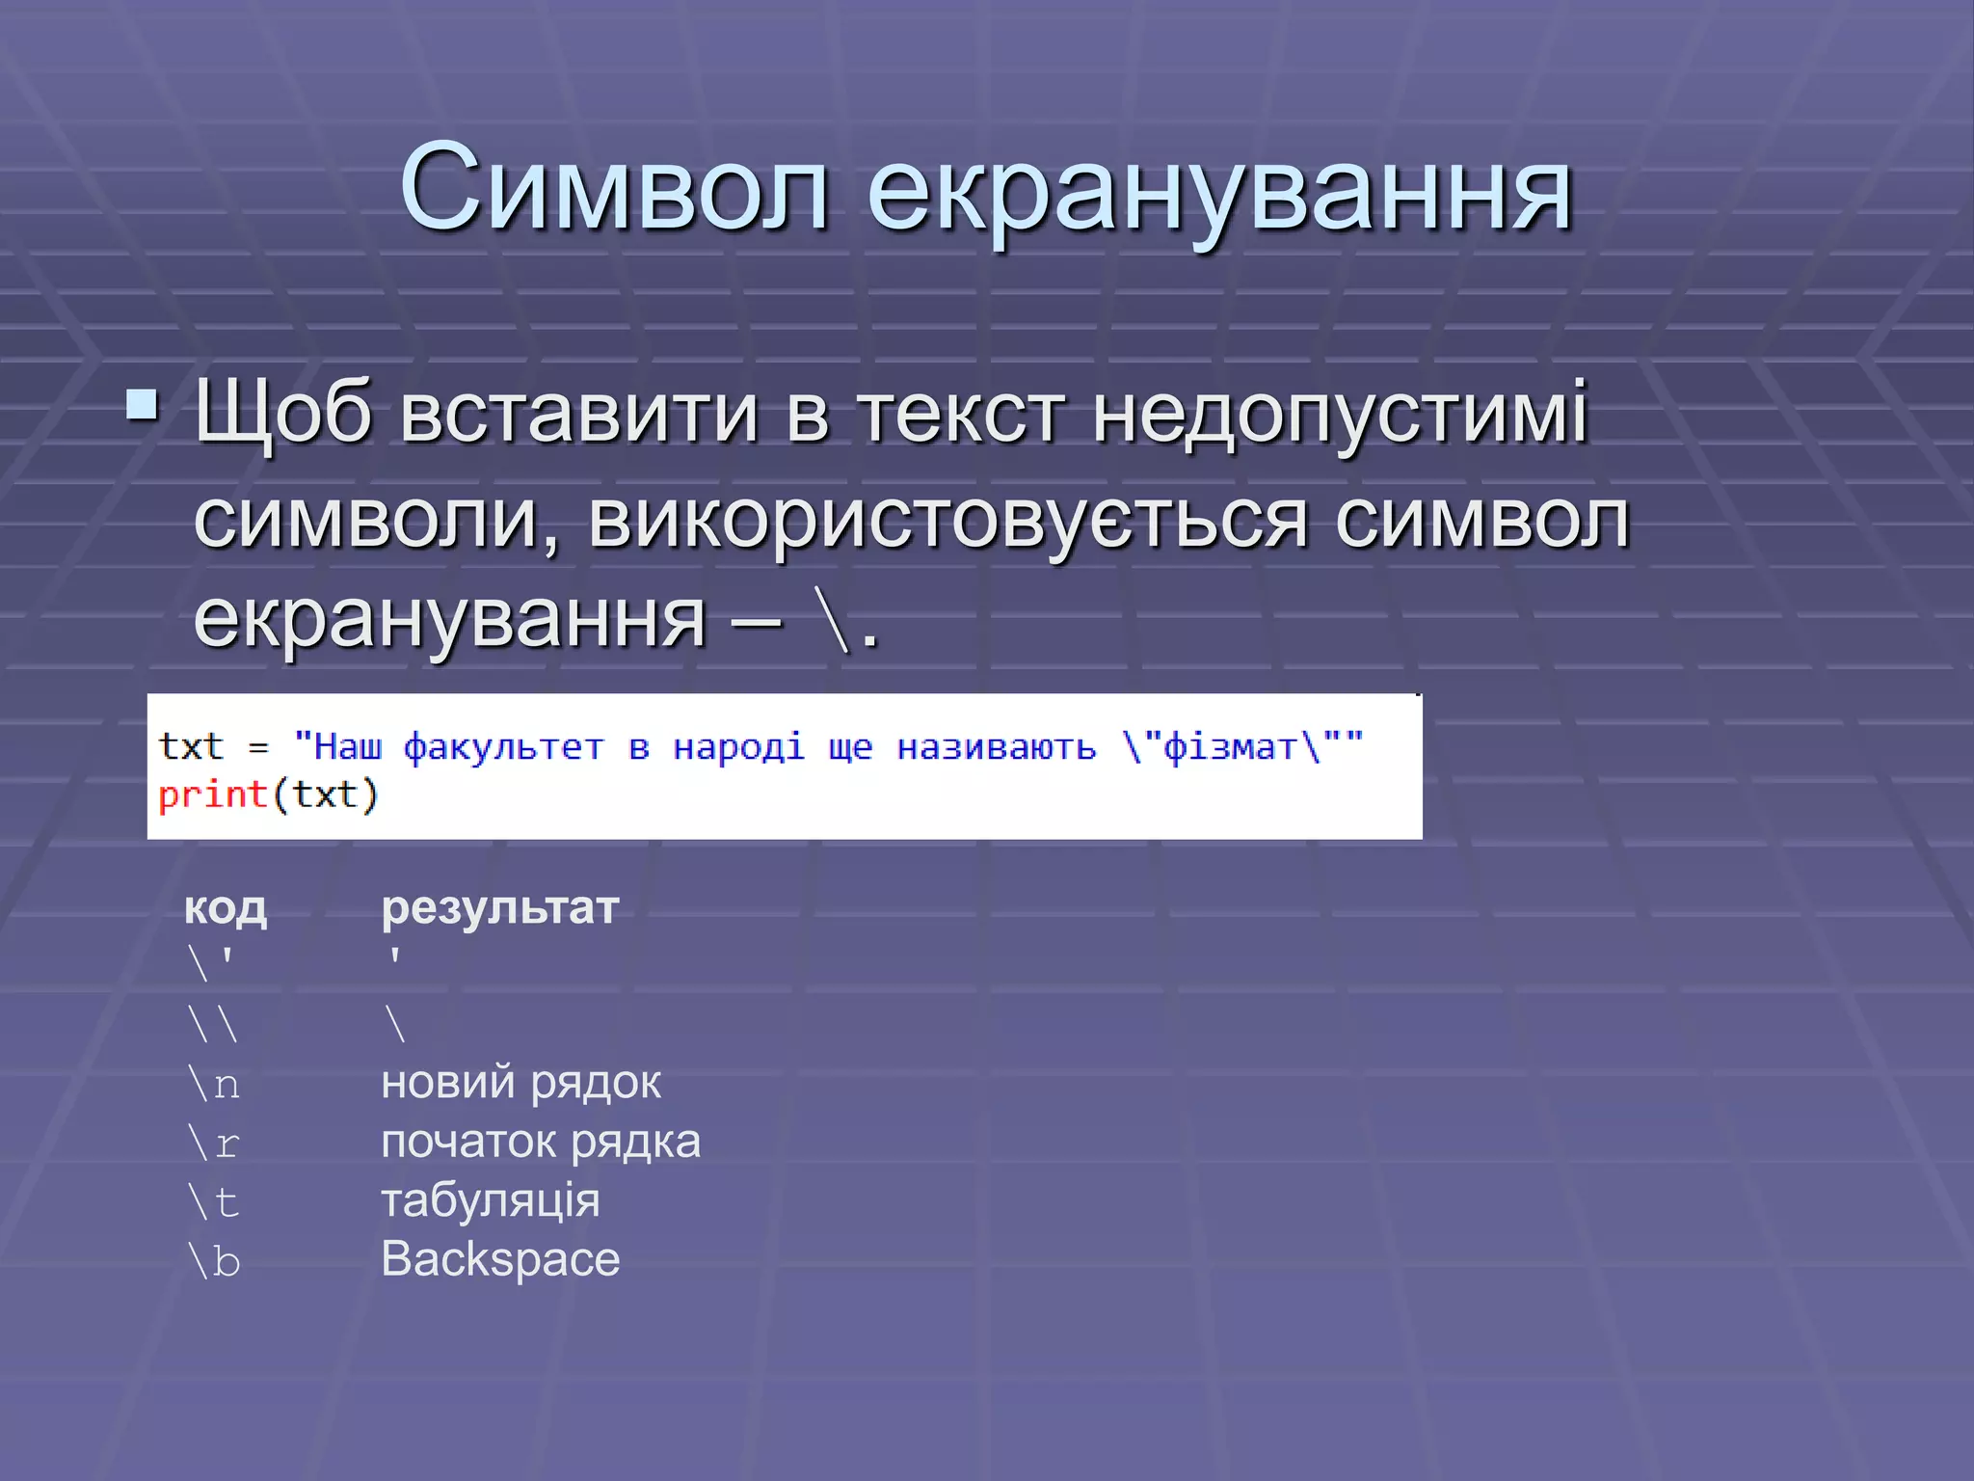
Task: Click the column header 'код'
Action: [x=226, y=908]
